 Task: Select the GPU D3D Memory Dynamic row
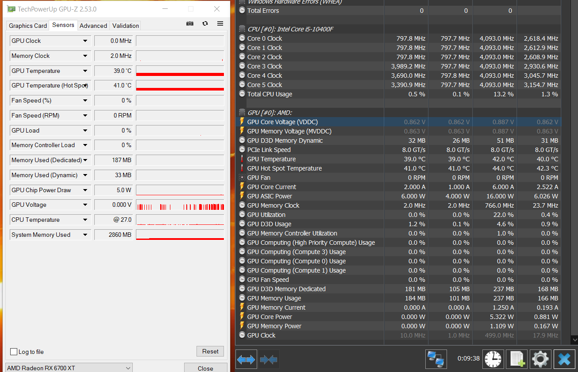pos(399,140)
